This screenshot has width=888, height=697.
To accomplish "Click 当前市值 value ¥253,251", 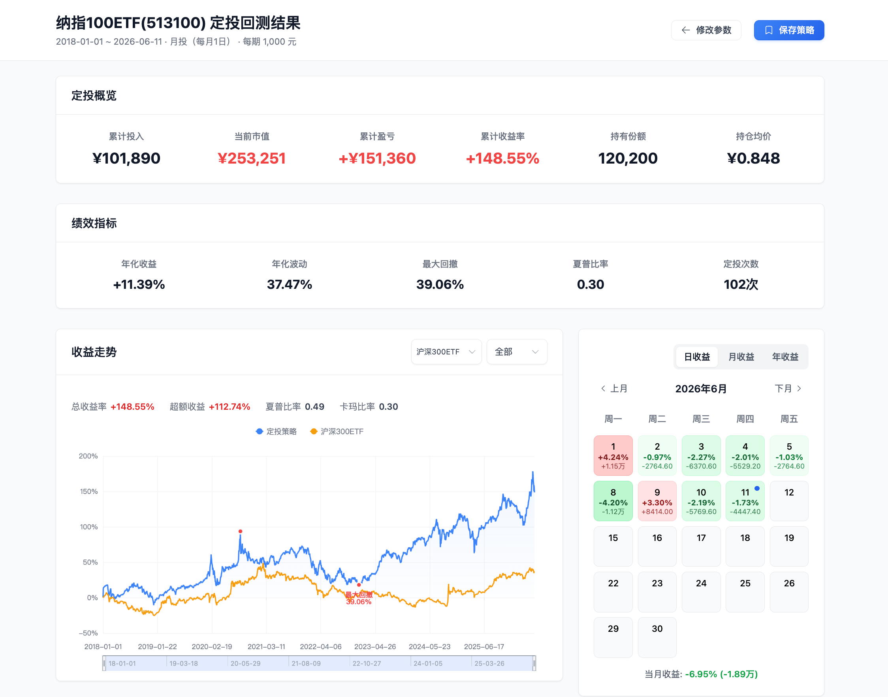I will point(252,158).
